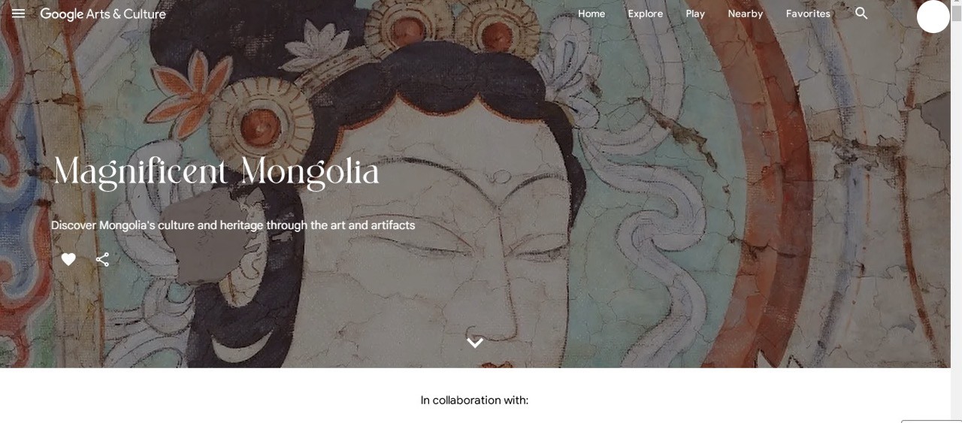Favorite this page with the heart icon
The image size is (962, 423).
pos(68,259)
